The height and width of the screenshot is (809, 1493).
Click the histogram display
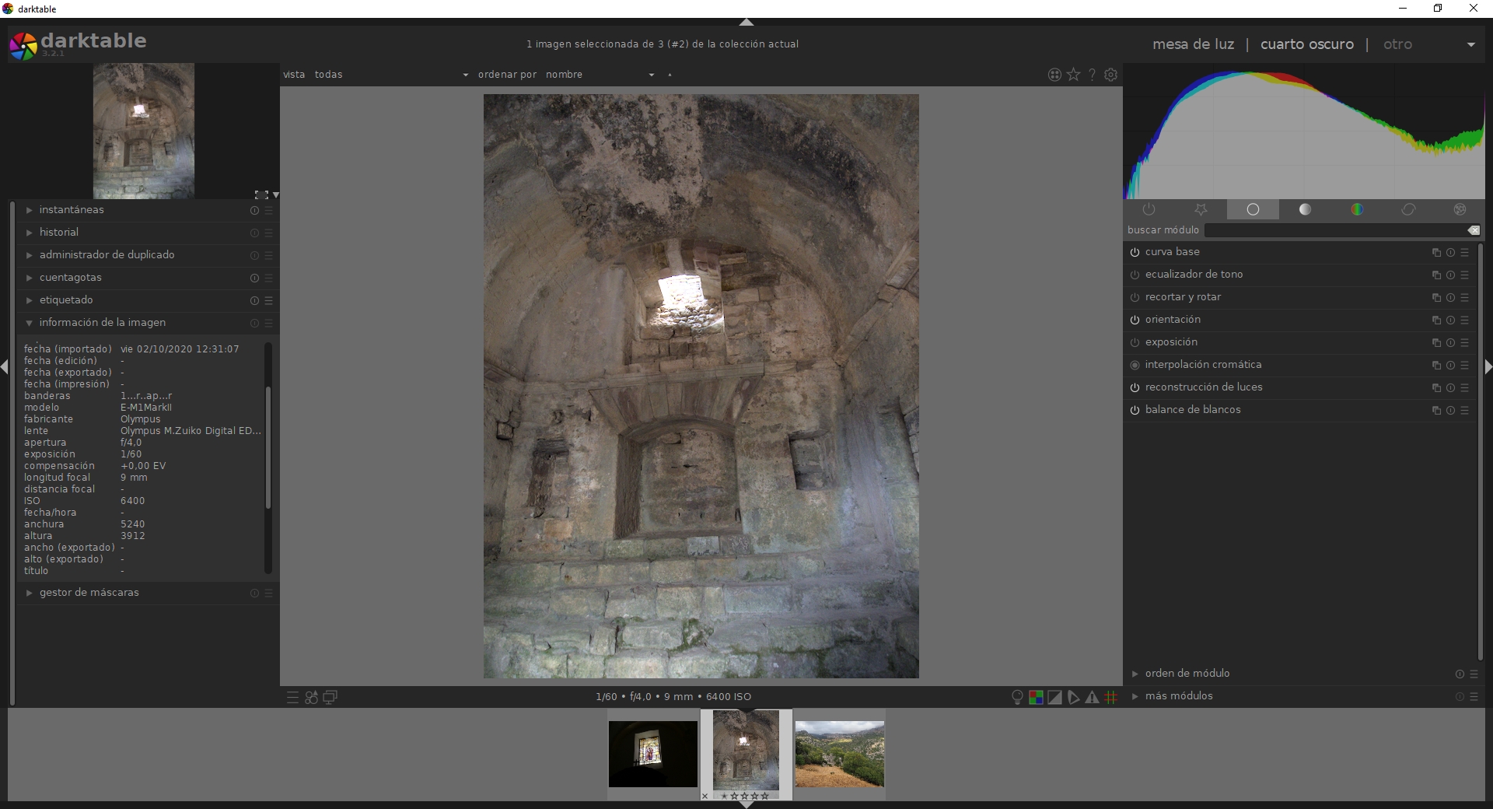1305,131
